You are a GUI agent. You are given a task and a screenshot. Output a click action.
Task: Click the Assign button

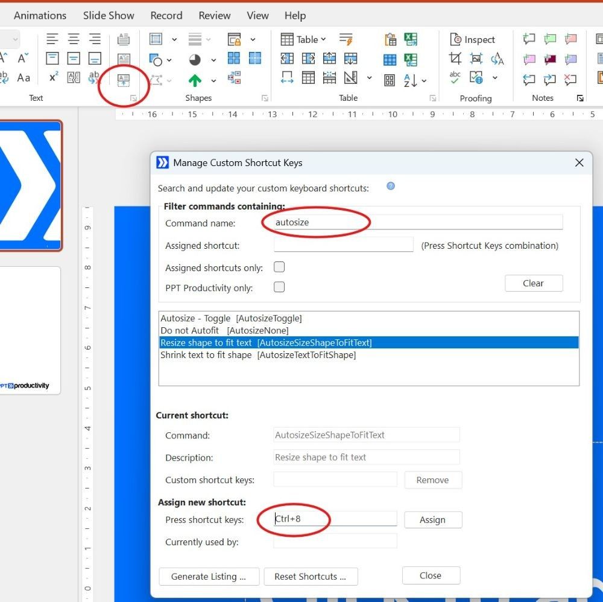pos(432,519)
